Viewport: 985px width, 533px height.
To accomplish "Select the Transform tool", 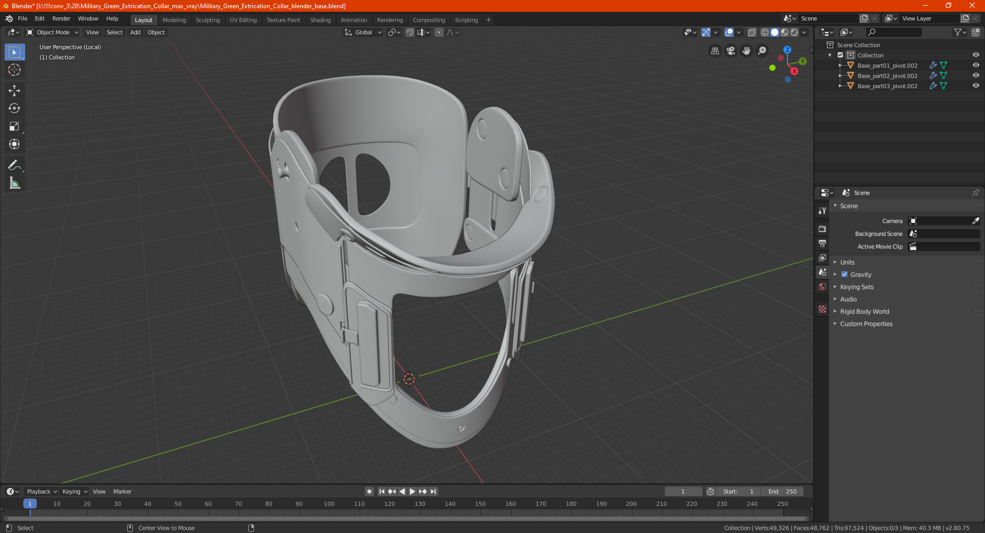I will (x=14, y=144).
